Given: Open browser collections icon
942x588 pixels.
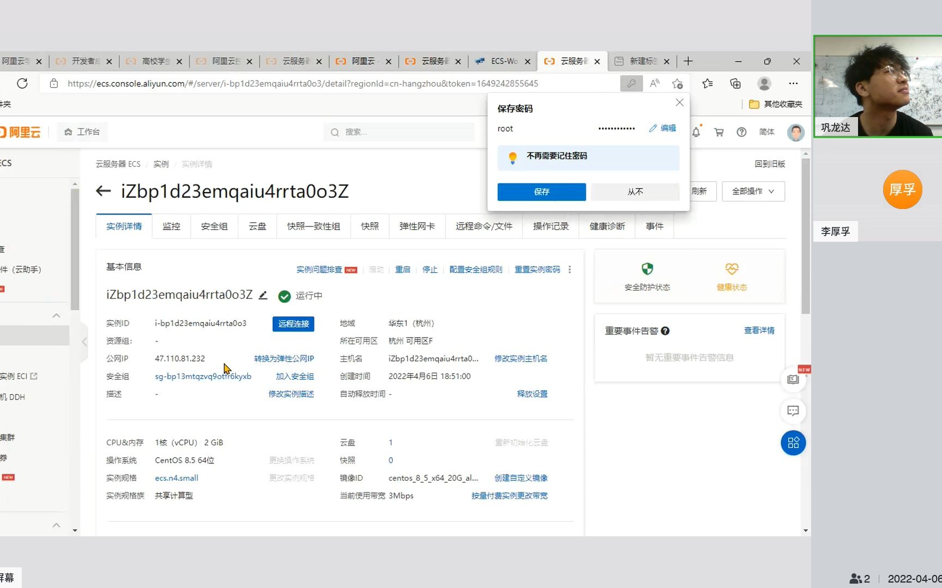Looking at the screenshot, I should click(x=735, y=83).
